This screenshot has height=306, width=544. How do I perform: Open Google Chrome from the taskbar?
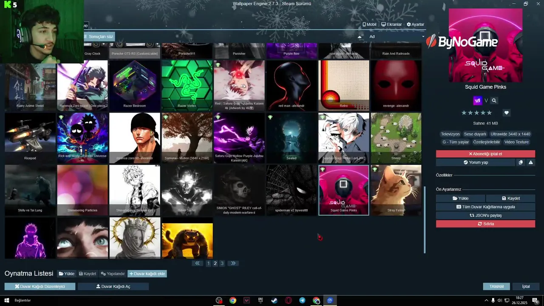coord(233,300)
